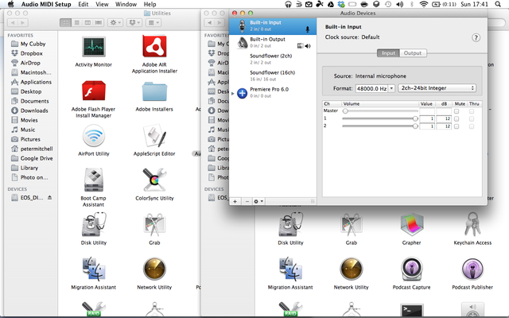
Task: Go forward in the Utilities Finder window
Action: coord(23,23)
